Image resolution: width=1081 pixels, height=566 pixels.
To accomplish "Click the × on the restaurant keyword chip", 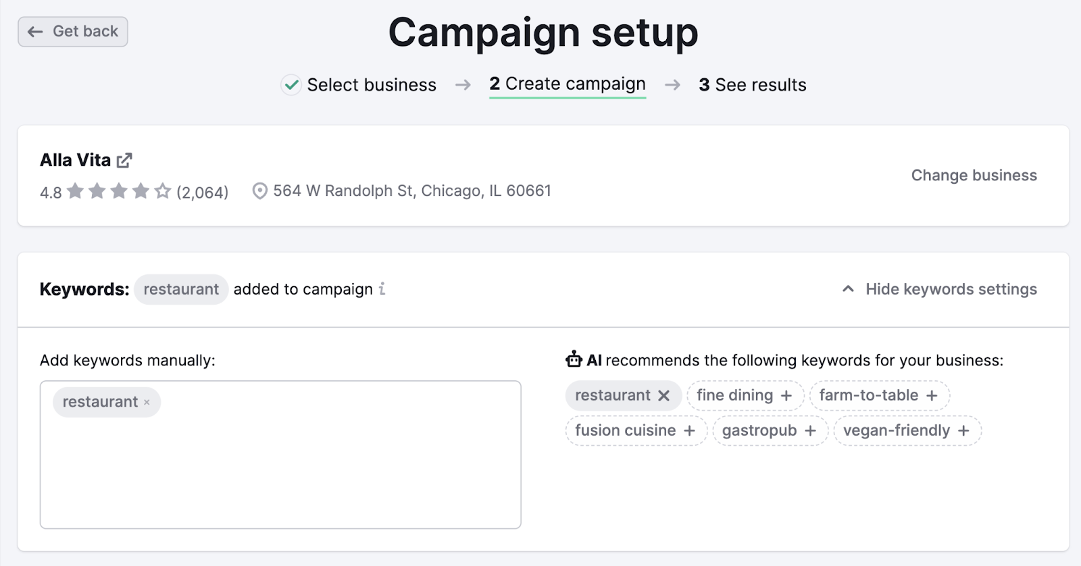I will point(147,402).
